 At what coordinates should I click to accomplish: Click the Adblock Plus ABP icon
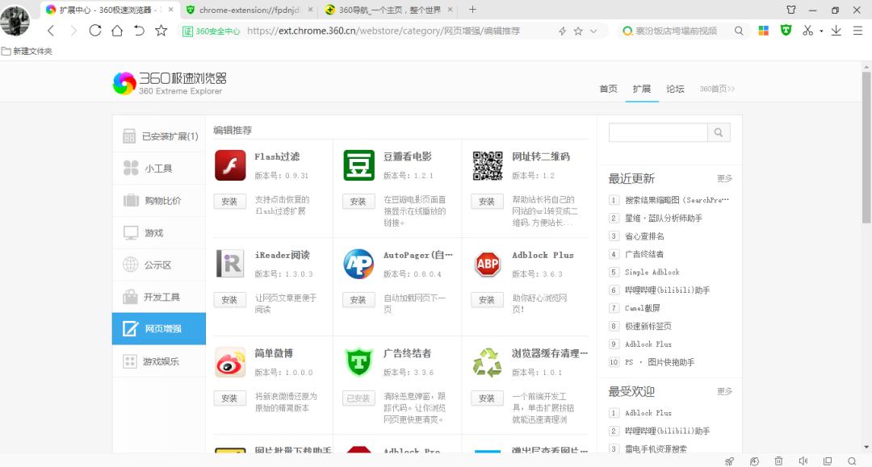486,264
